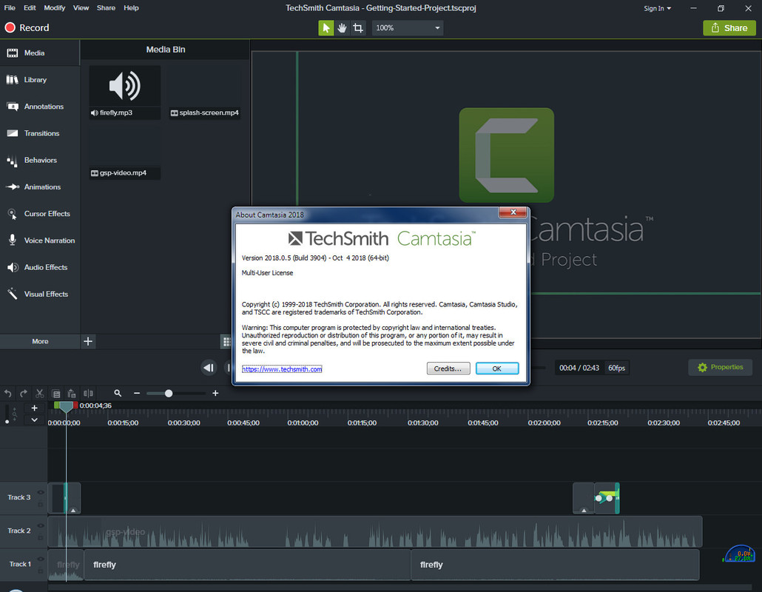Open the Edit menu

click(x=30, y=8)
